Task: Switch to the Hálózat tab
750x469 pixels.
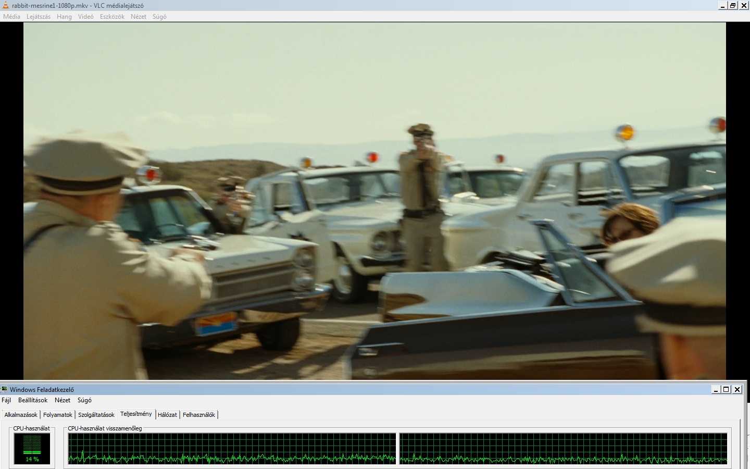Action: coord(167,415)
